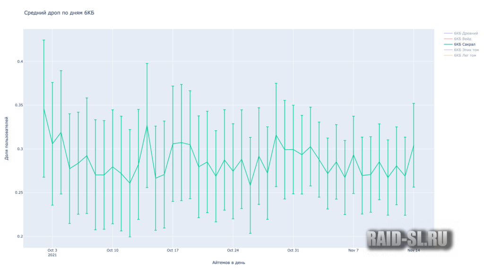Enable the 6КБ Лег том legend item

[465, 55]
